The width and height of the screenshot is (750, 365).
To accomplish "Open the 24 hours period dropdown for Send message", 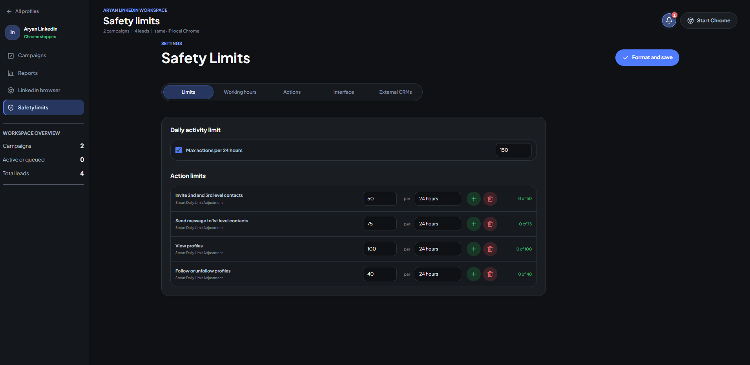I will click(x=438, y=224).
